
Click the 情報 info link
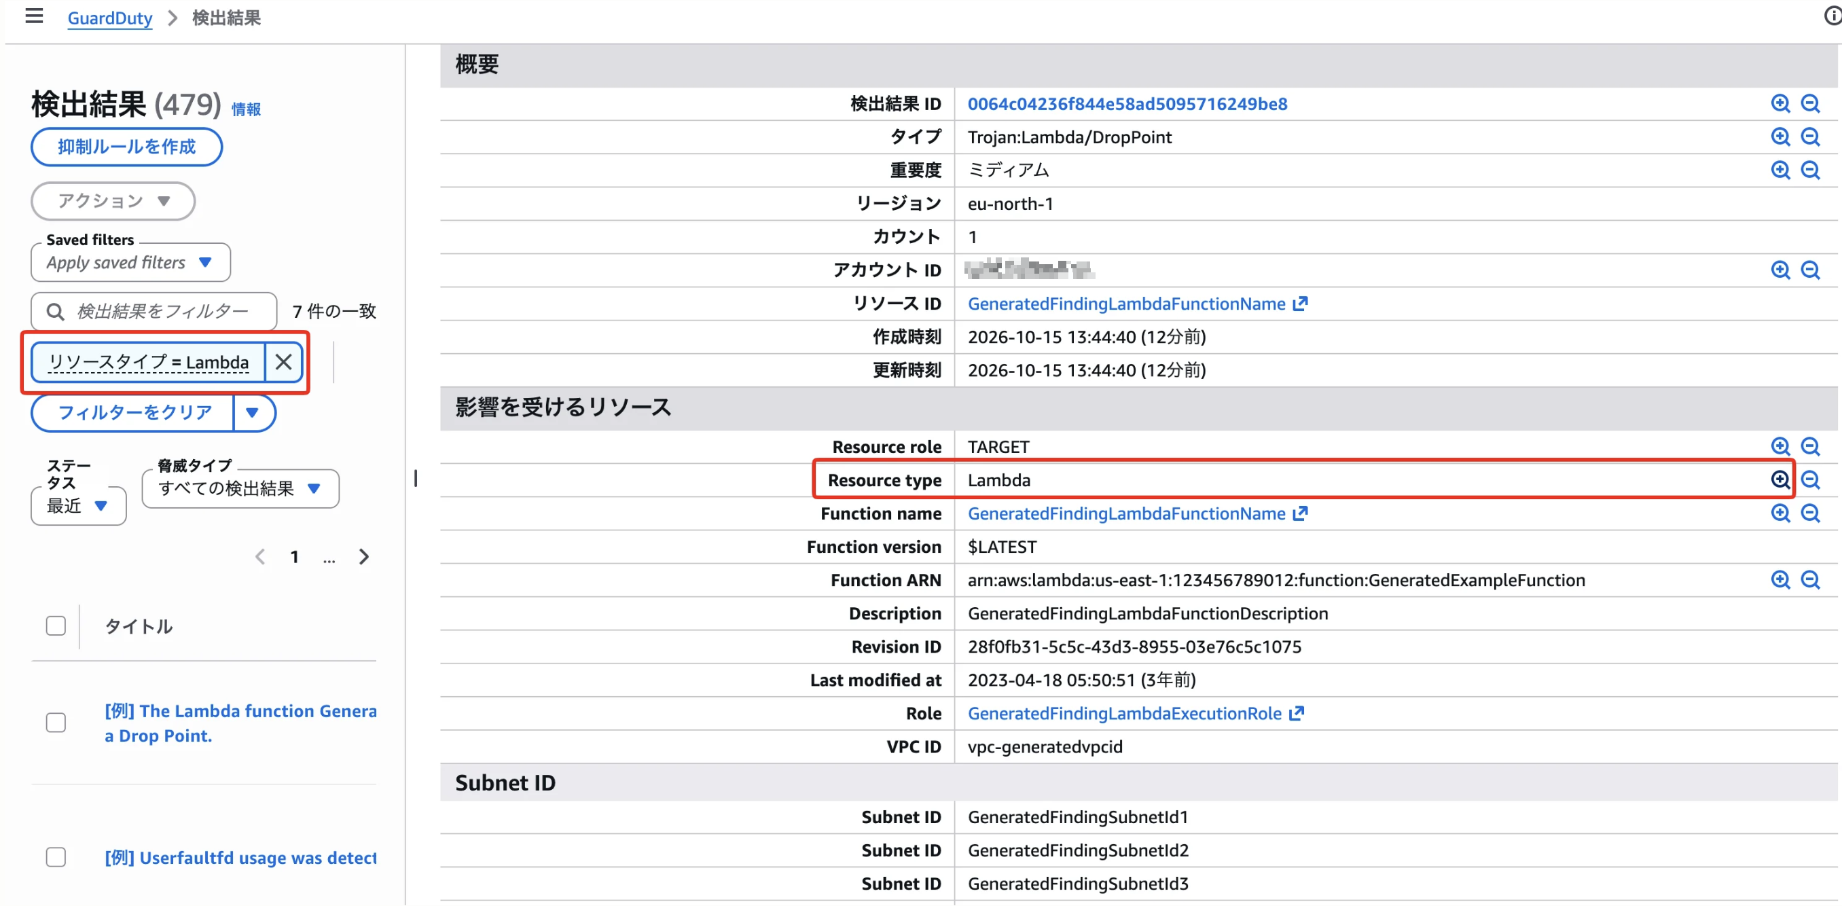[x=246, y=109]
